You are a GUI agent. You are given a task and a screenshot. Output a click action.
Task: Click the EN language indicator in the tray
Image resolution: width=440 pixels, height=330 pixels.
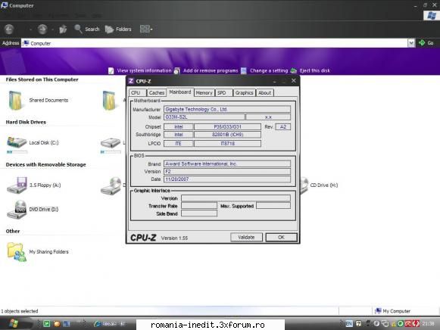pyautogui.click(x=349, y=323)
